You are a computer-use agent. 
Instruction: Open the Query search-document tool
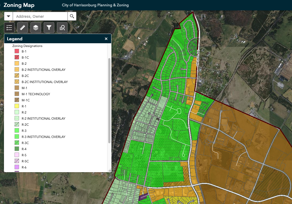(62, 28)
